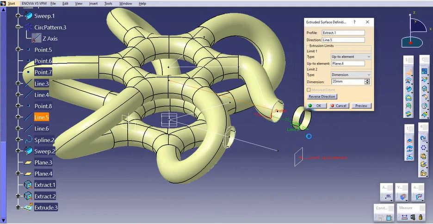Click the dialog's help question mark
The image size is (433, 224).
pyautogui.click(x=354, y=22)
